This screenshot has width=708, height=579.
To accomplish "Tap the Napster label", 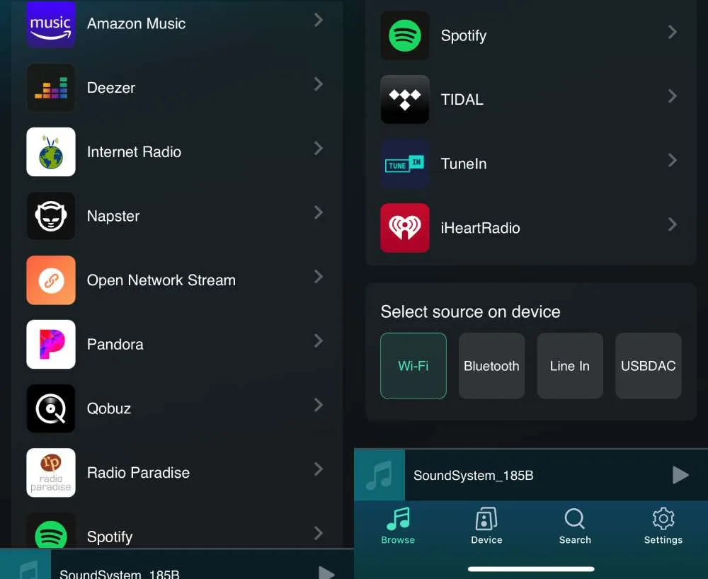I will (x=113, y=216).
